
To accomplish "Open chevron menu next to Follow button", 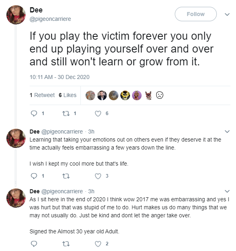I will click(227, 14).
